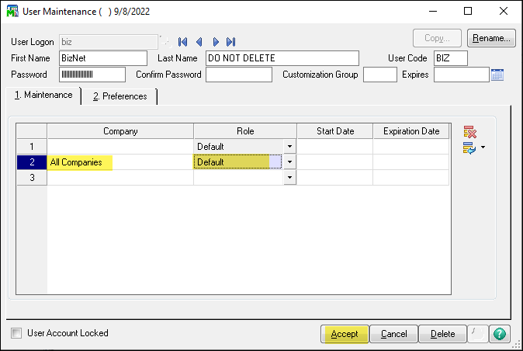Screen dimensions: 523x351
Task: Click the Accept button
Action: [345, 334]
